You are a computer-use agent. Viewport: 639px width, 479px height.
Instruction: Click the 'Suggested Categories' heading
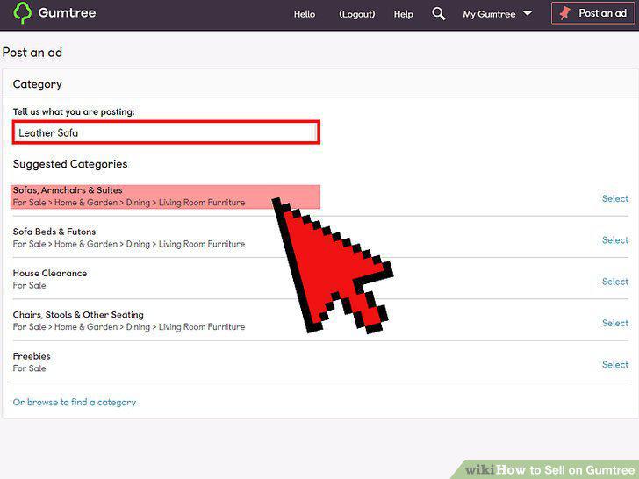(70, 164)
